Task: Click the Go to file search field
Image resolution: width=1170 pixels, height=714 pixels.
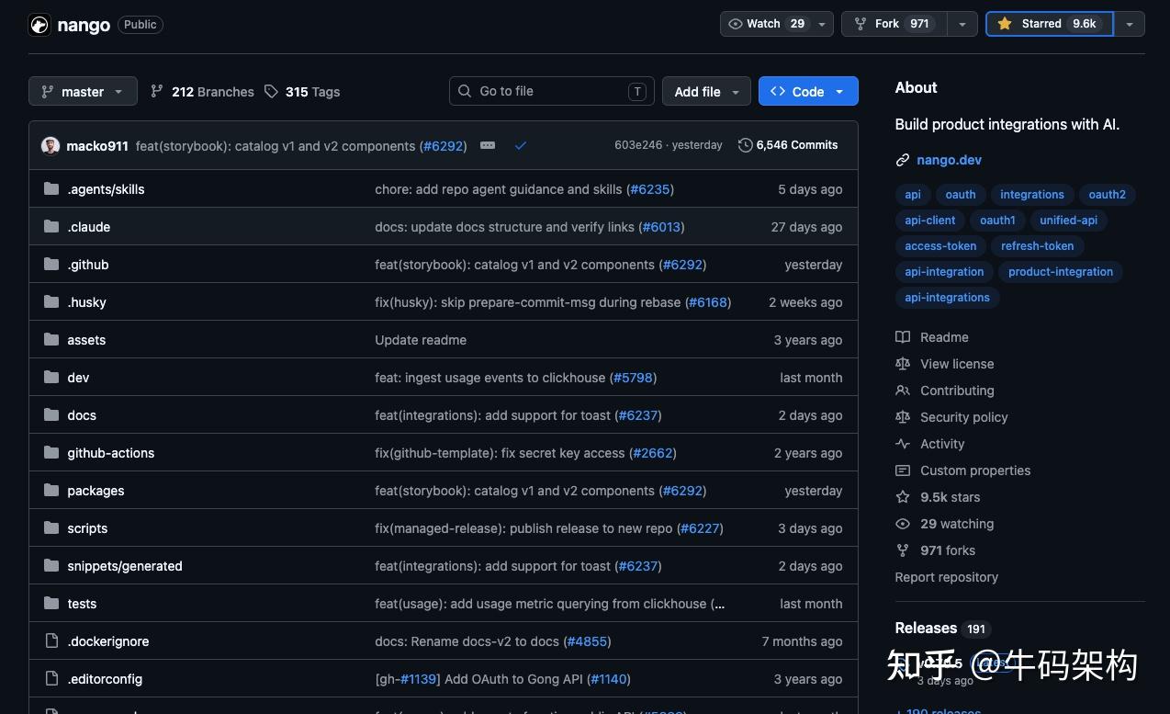Action: point(552,91)
